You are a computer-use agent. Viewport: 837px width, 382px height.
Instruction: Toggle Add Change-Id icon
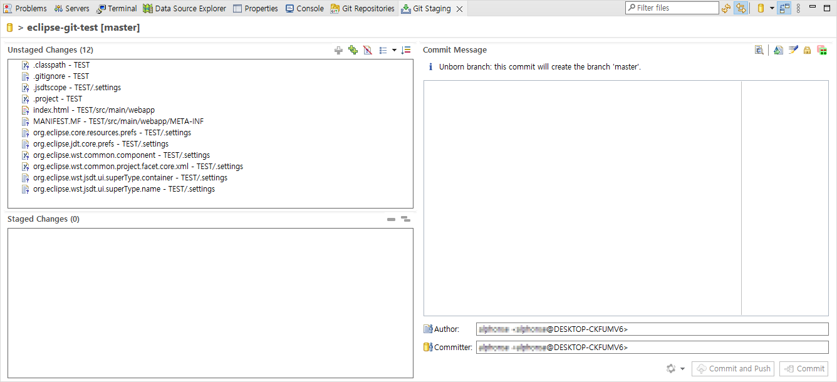[x=822, y=50]
